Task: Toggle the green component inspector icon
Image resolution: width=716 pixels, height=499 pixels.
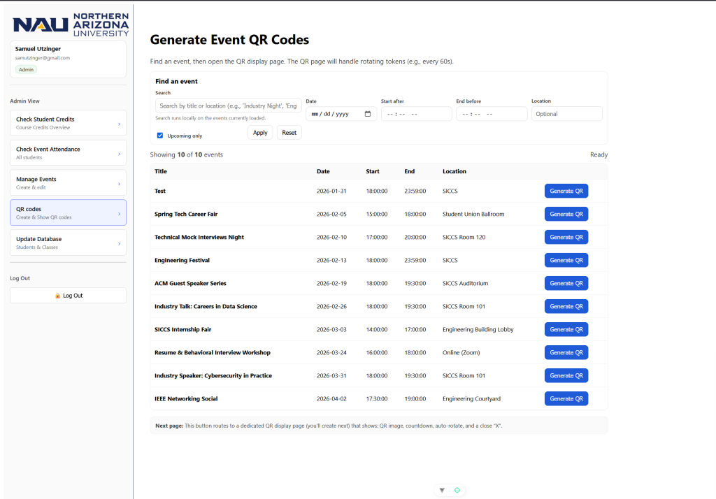Action: pyautogui.click(x=457, y=491)
